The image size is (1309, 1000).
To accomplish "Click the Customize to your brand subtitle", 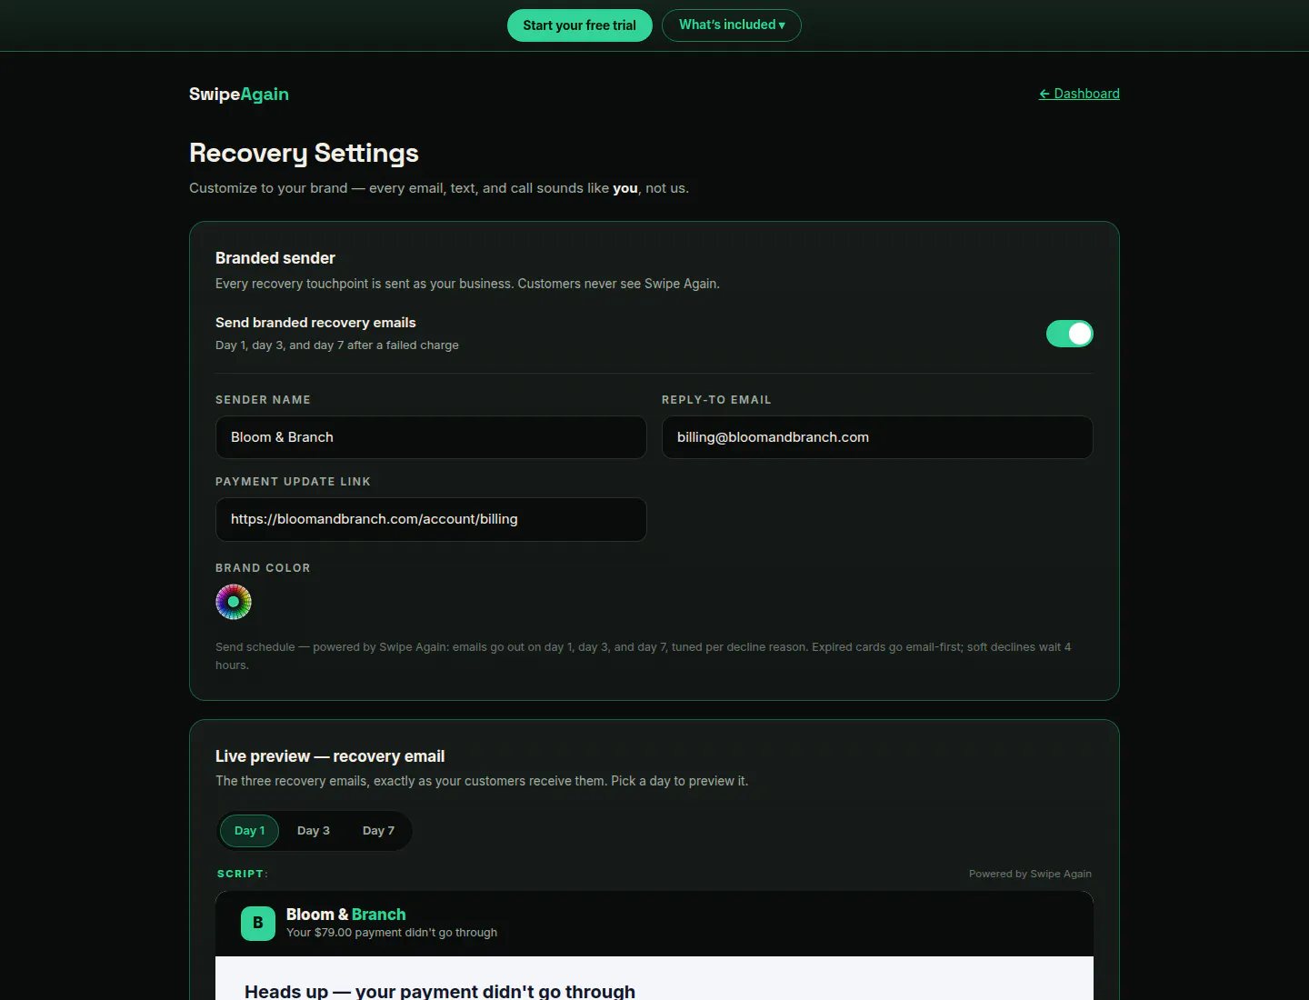I will (439, 188).
